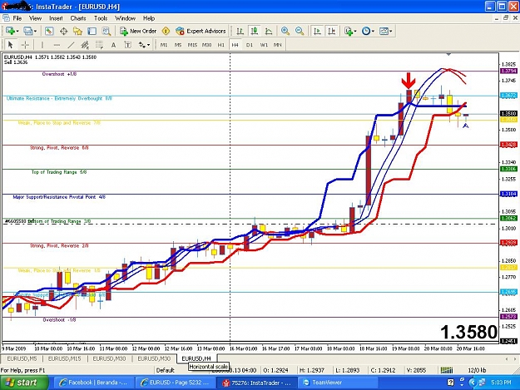The height and width of the screenshot is (390, 520).
Task: Open the Window menu
Action: tap(125, 18)
